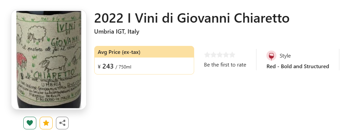Click the '/ 750ml' bottle size text
This screenshot has width=344, height=139.
point(123,67)
